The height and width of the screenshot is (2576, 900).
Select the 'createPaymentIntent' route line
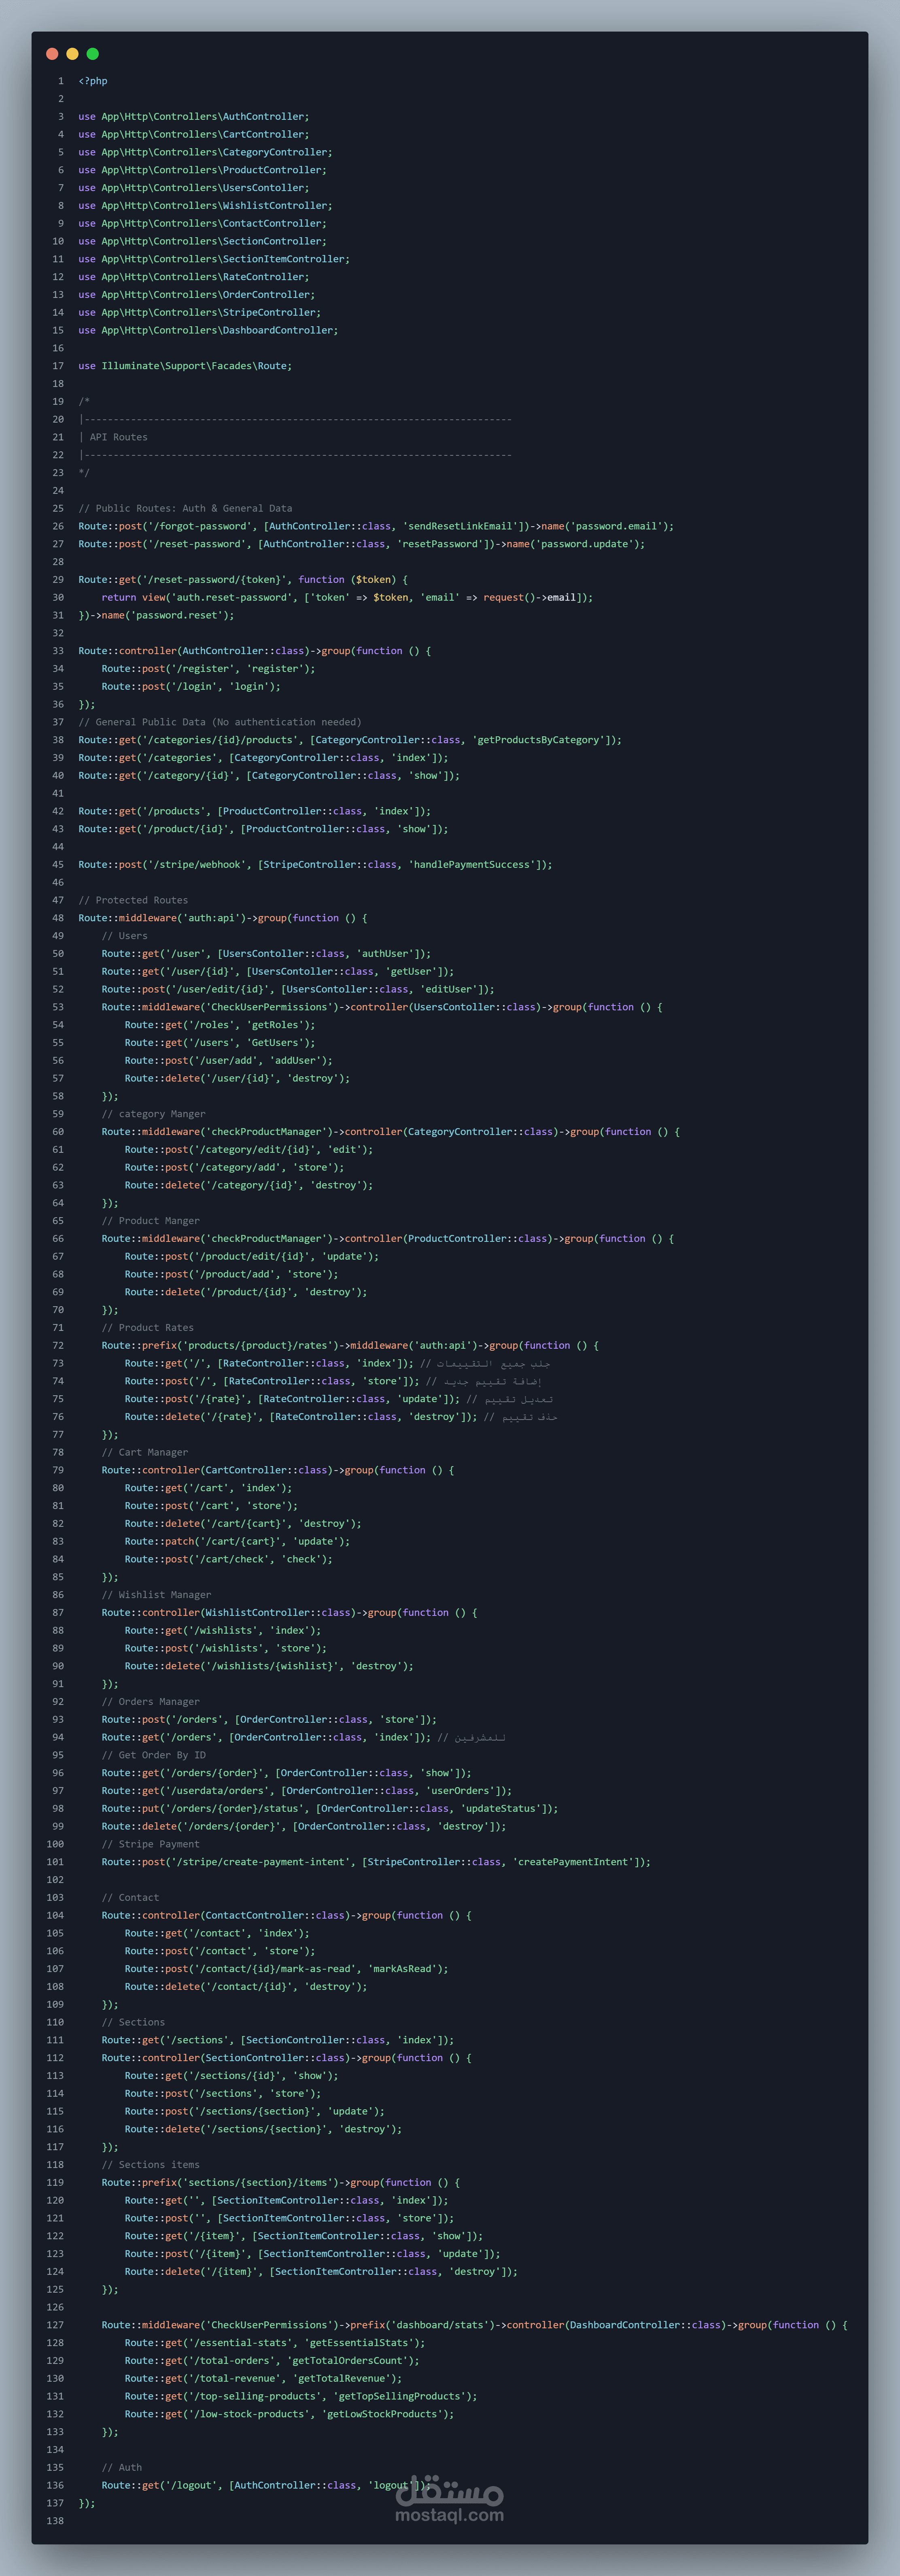376,1862
